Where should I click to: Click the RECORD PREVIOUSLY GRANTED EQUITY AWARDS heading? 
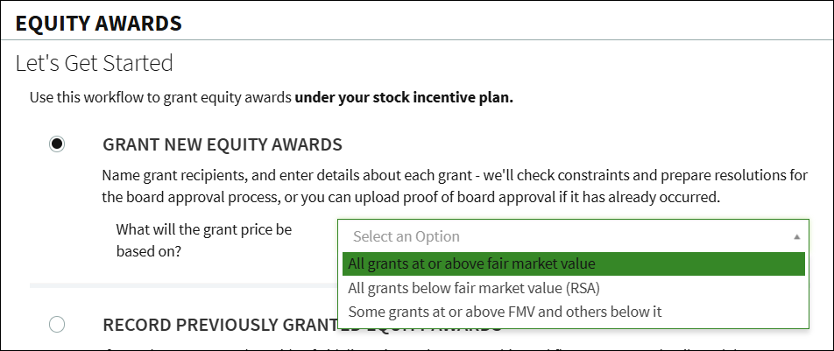[x=302, y=325]
